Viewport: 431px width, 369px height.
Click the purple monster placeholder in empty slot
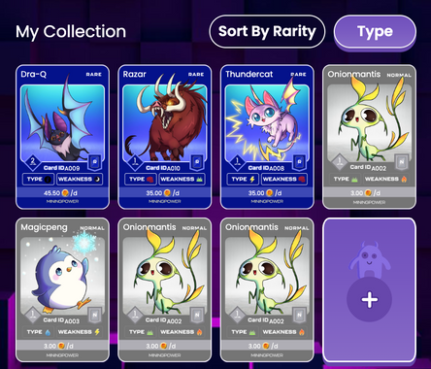coord(369,257)
